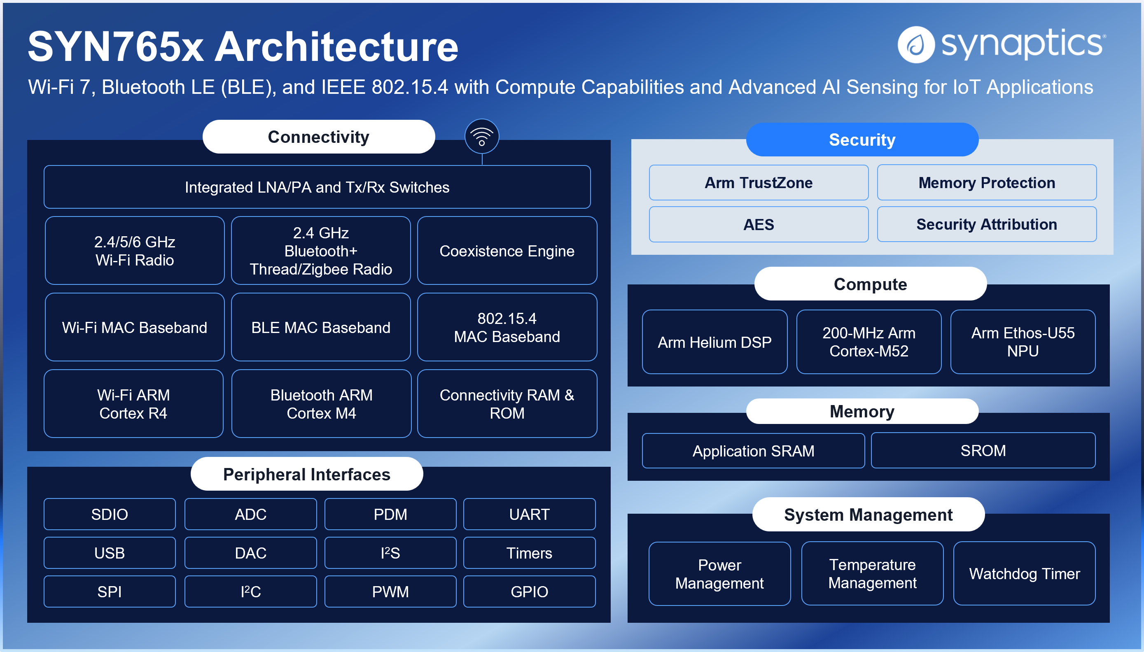Click the Bluetooth ARM Cortex M4 block
The image size is (1144, 652).
pyautogui.click(x=321, y=403)
